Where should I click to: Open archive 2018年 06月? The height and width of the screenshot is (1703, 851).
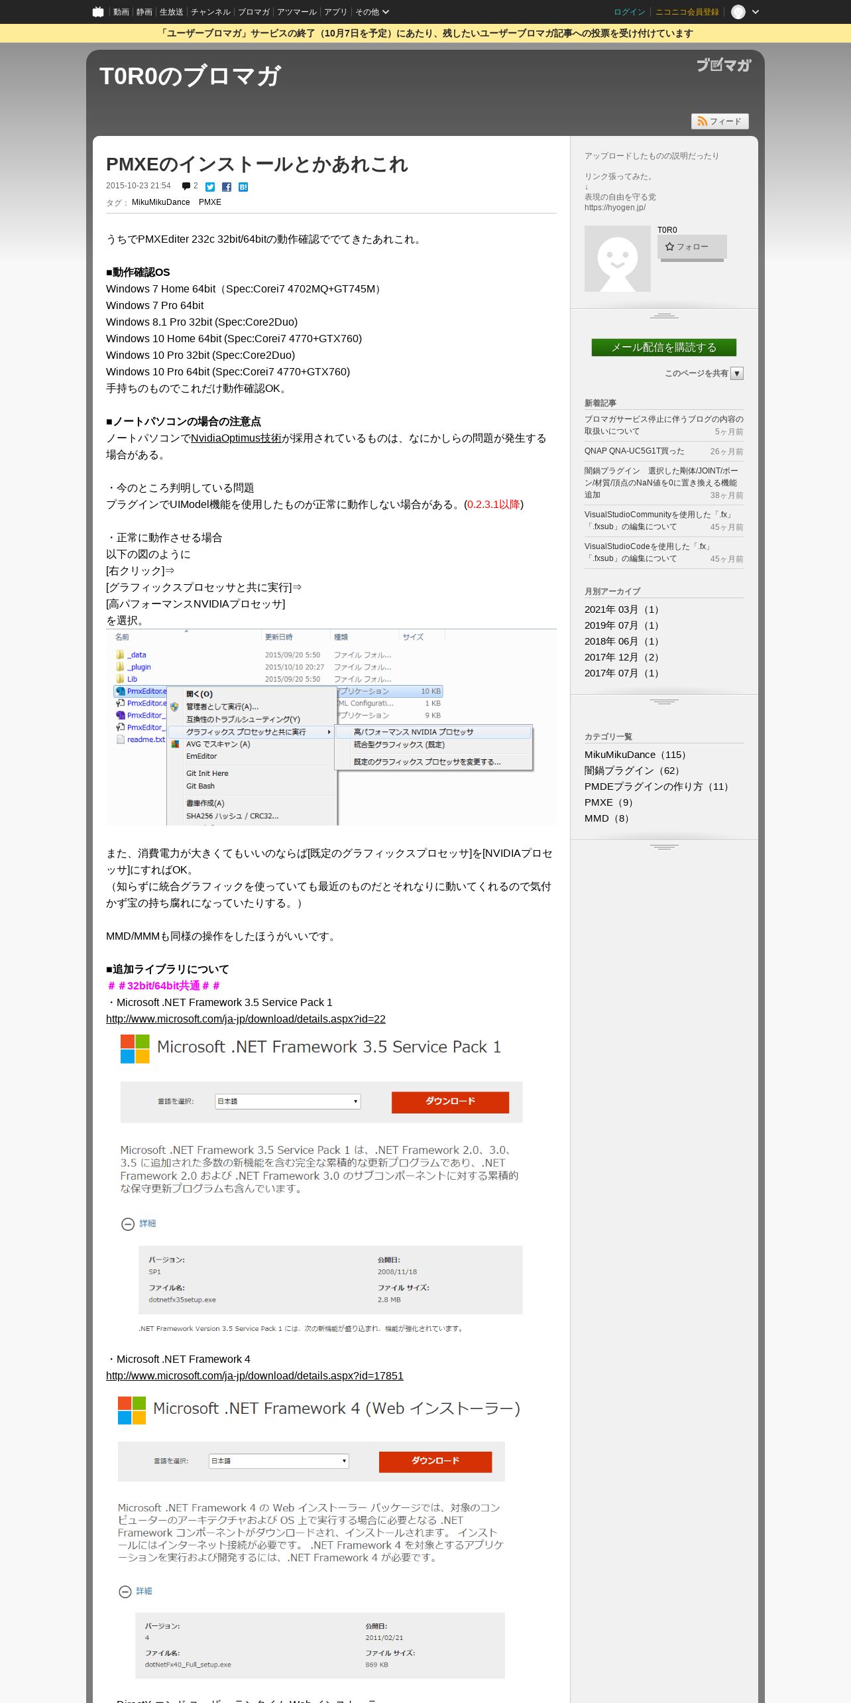click(x=622, y=641)
